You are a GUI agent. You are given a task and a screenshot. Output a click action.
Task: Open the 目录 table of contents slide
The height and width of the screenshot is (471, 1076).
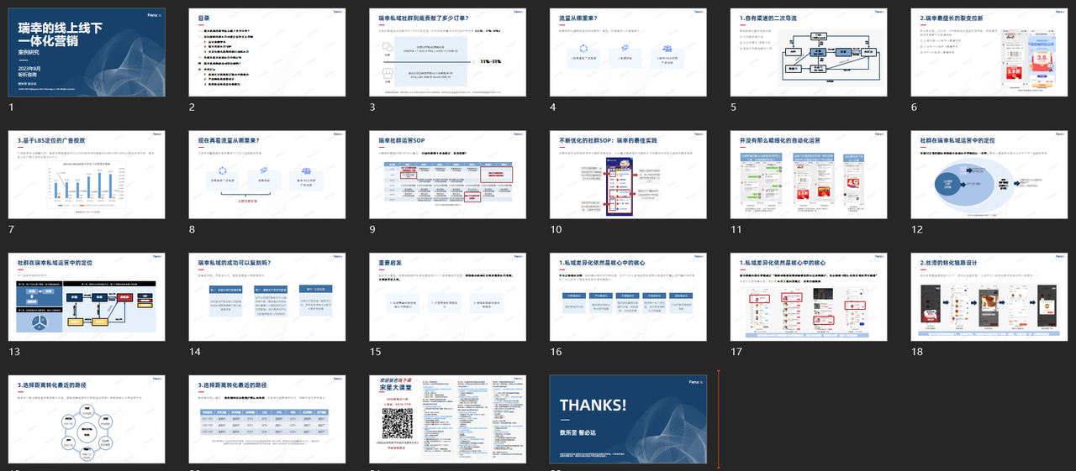(266, 52)
